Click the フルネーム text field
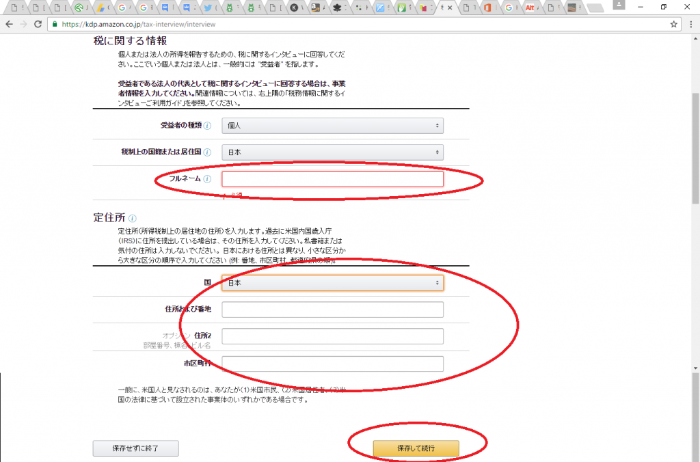 pyautogui.click(x=333, y=179)
